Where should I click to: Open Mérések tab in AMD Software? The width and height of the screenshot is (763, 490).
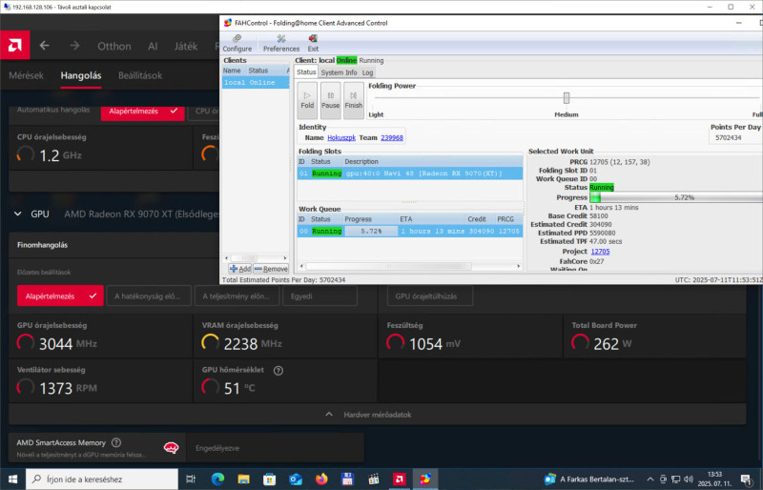pos(27,76)
